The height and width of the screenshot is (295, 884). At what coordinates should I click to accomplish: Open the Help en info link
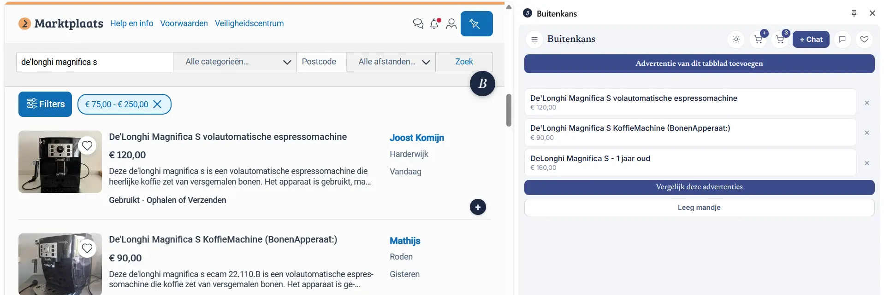point(131,23)
